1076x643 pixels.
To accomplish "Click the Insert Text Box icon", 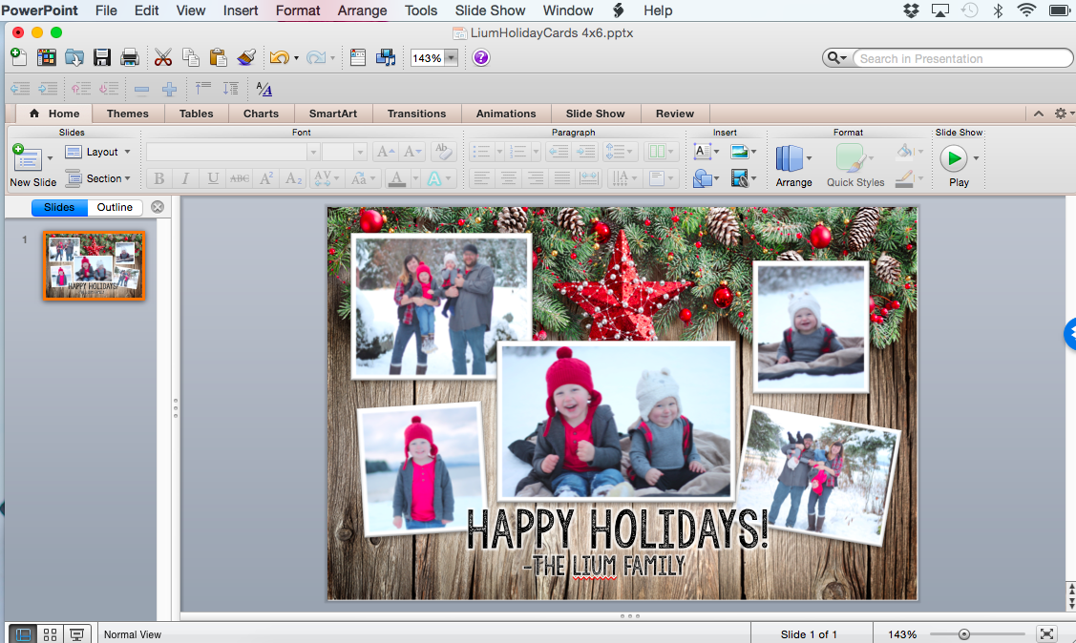I will coord(702,152).
